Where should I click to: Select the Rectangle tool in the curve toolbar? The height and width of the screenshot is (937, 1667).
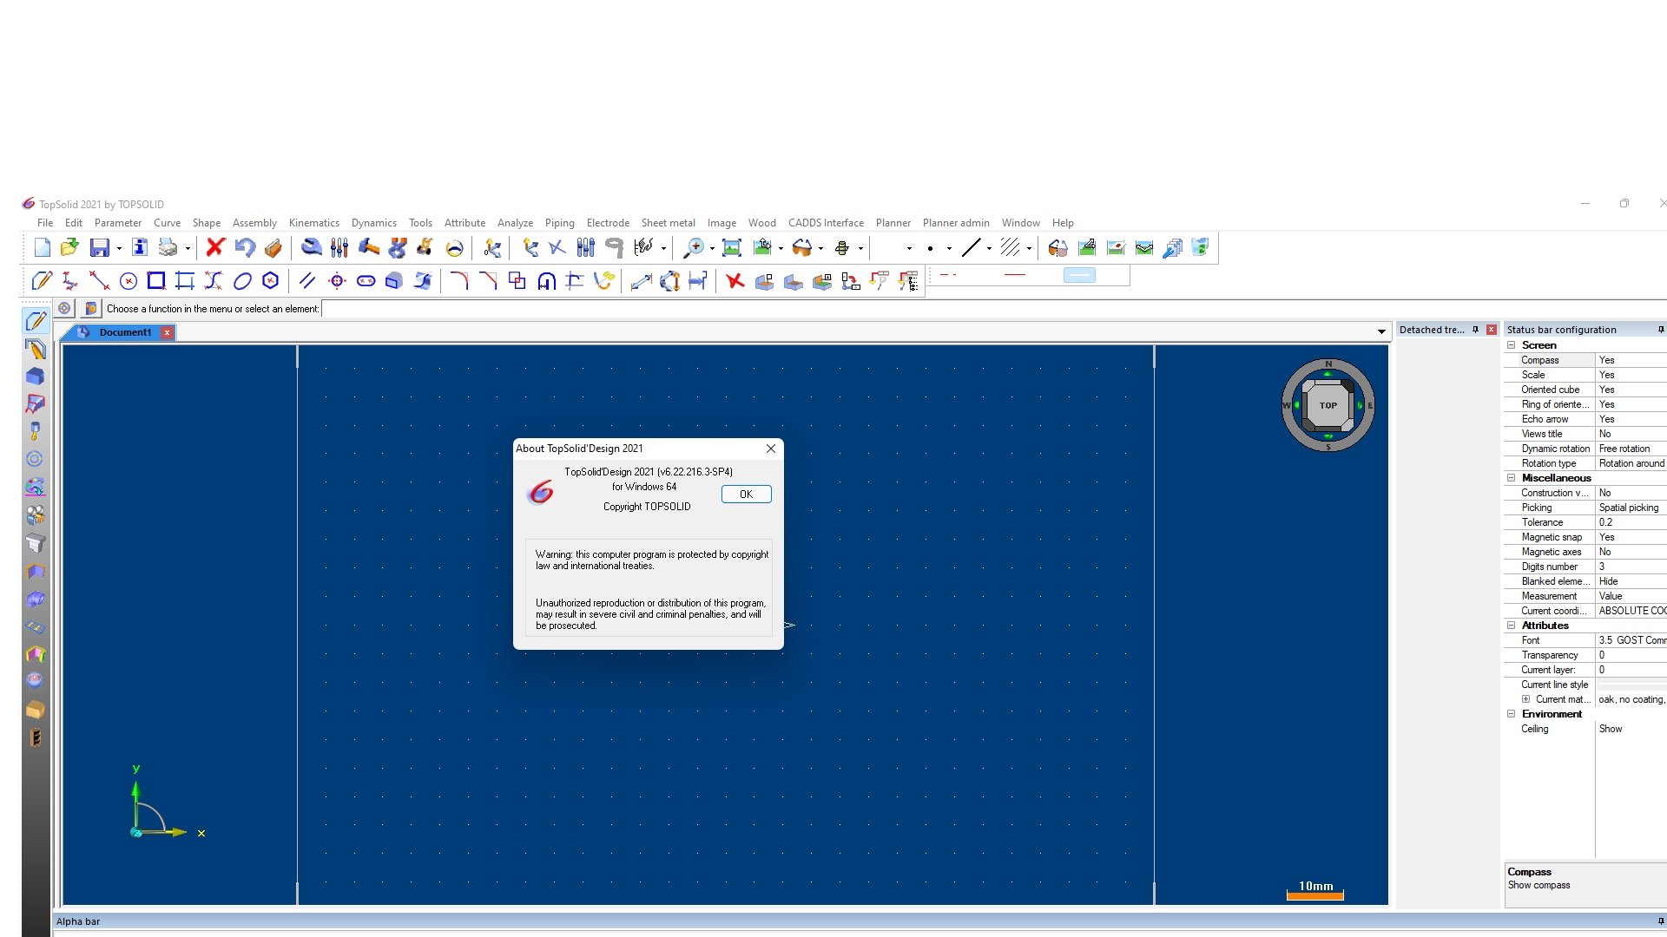(156, 280)
